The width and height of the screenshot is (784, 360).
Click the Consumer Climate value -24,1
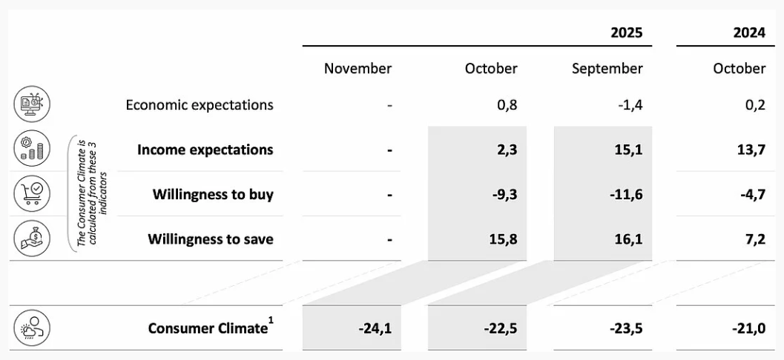pyautogui.click(x=375, y=328)
